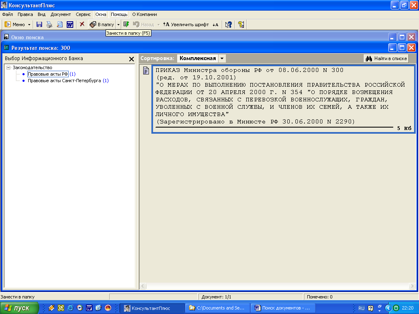Click the red X delete toolbar icon

pos(82,24)
